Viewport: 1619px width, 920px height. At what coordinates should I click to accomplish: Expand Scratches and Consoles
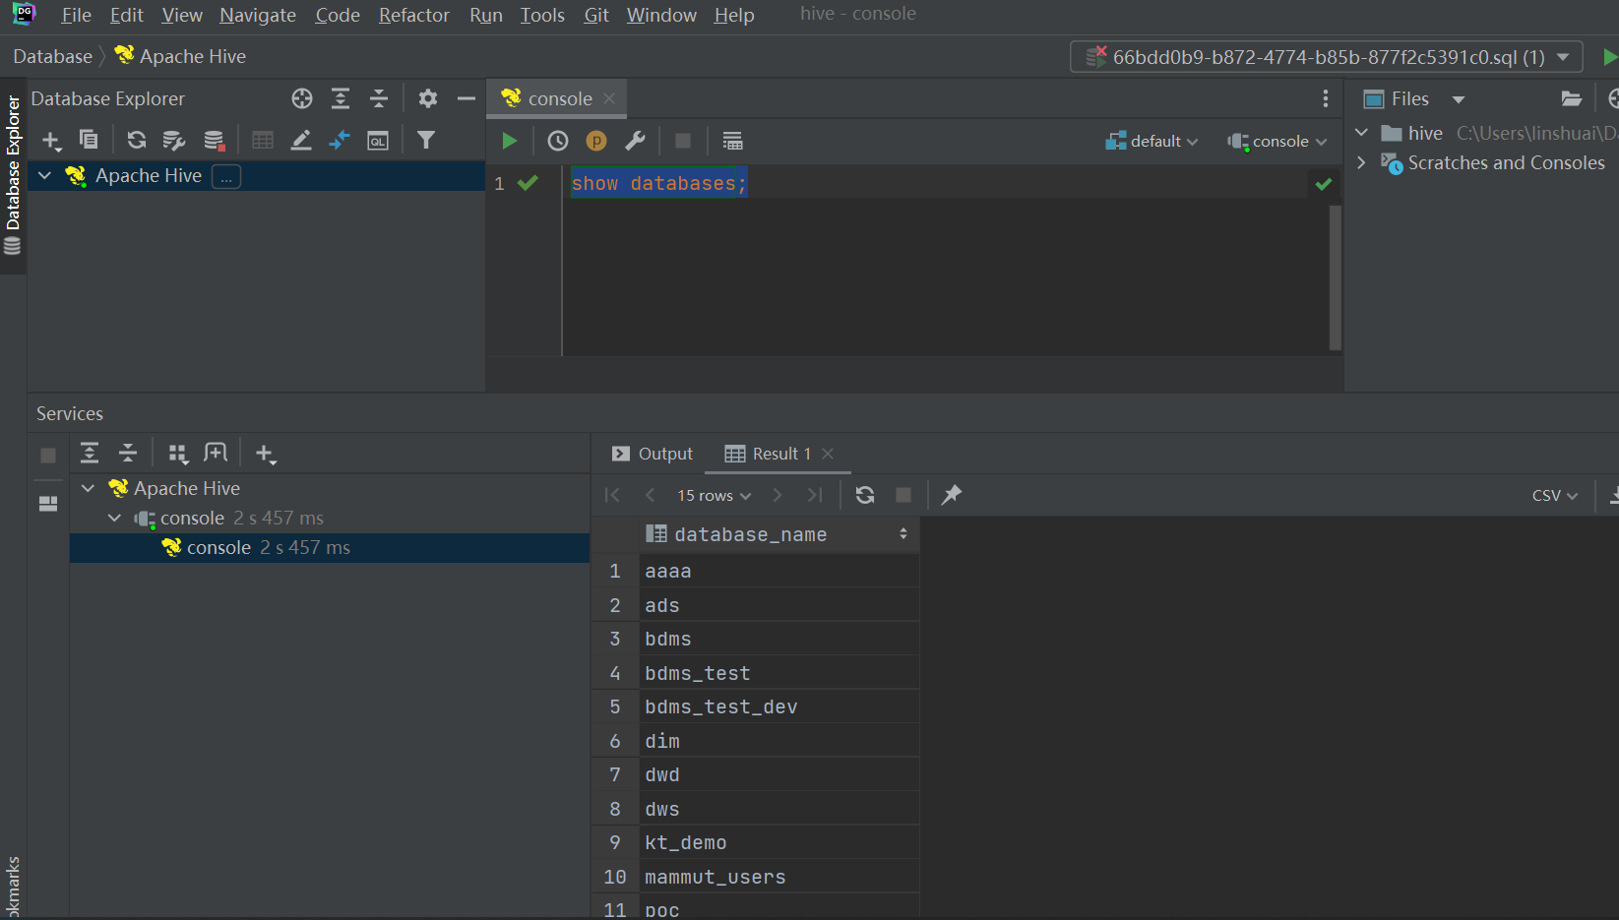tap(1362, 162)
